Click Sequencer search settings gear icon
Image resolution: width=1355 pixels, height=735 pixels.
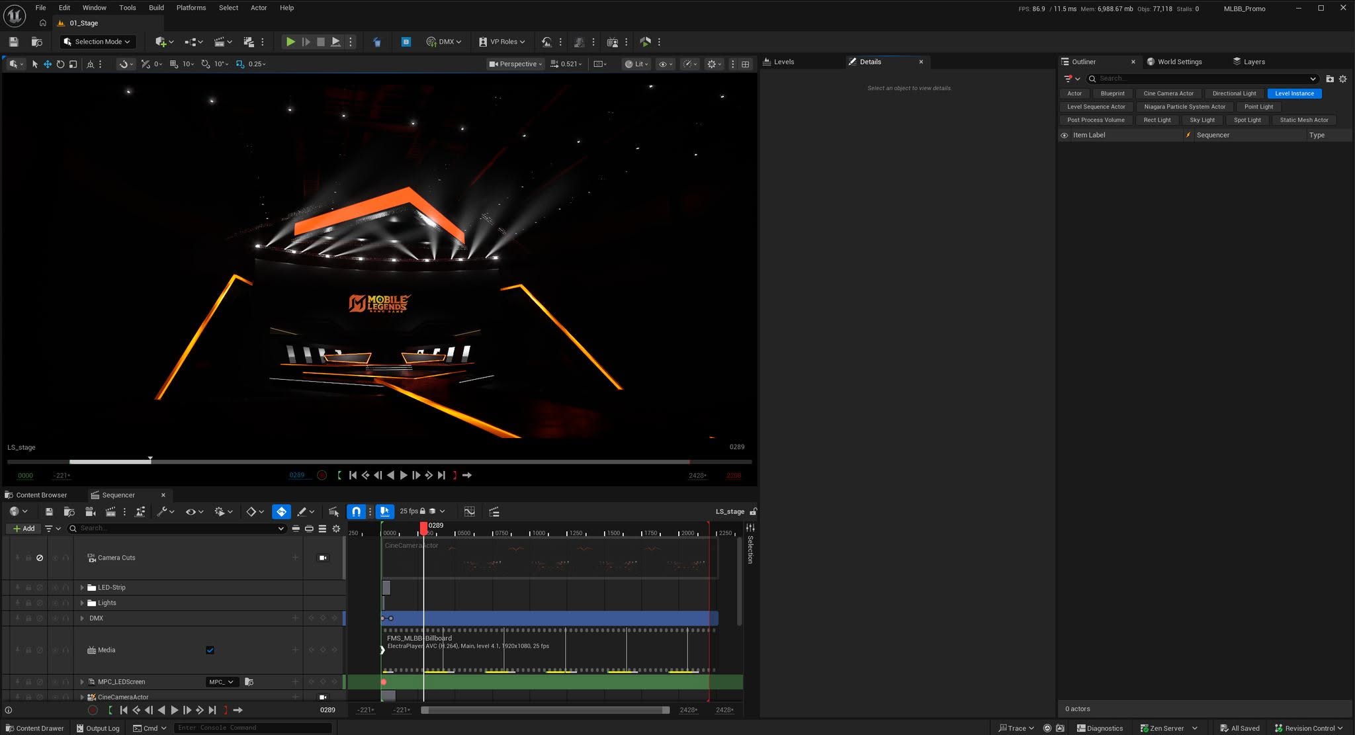(x=336, y=529)
